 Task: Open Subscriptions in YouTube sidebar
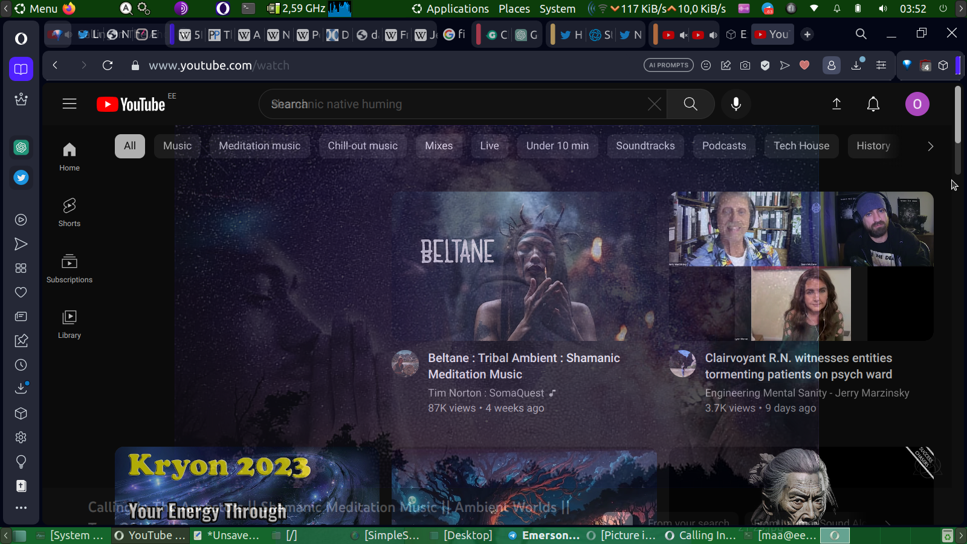pyautogui.click(x=70, y=268)
